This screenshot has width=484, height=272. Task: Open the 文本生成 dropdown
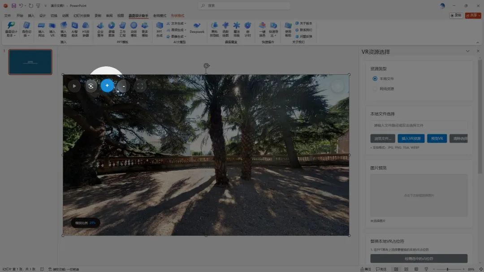click(176, 23)
